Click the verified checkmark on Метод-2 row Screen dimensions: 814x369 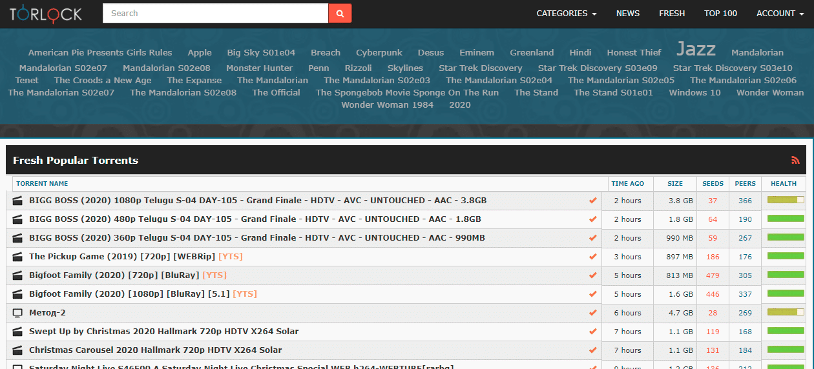coord(593,313)
